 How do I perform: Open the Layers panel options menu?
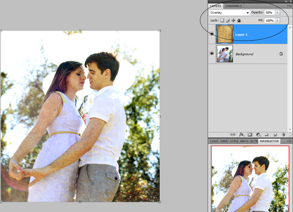click(x=289, y=6)
